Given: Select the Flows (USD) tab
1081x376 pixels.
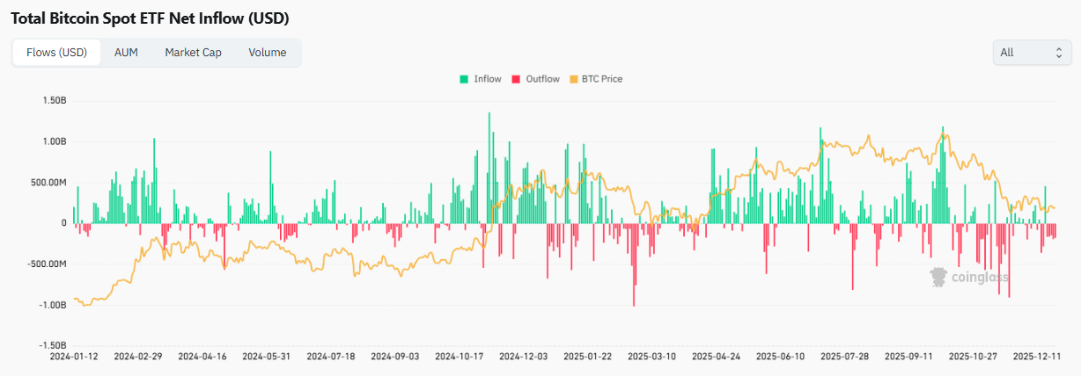Looking at the screenshot, I should click(57, 53).
